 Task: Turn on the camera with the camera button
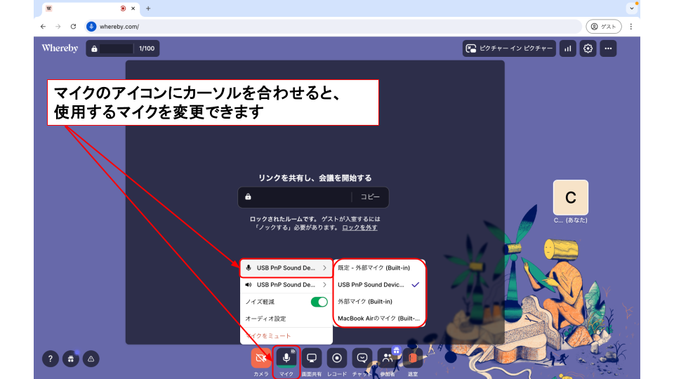point(261,358)
